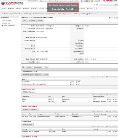Viewport: 118px width, 138px height.
Task: Select the Other subpanel tab
Action: [x=46, y=67]
